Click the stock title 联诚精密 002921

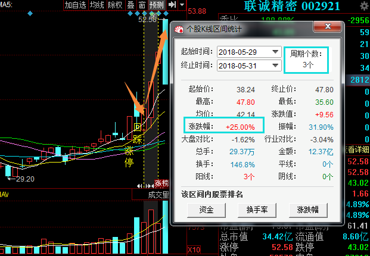tap(292, 6)
